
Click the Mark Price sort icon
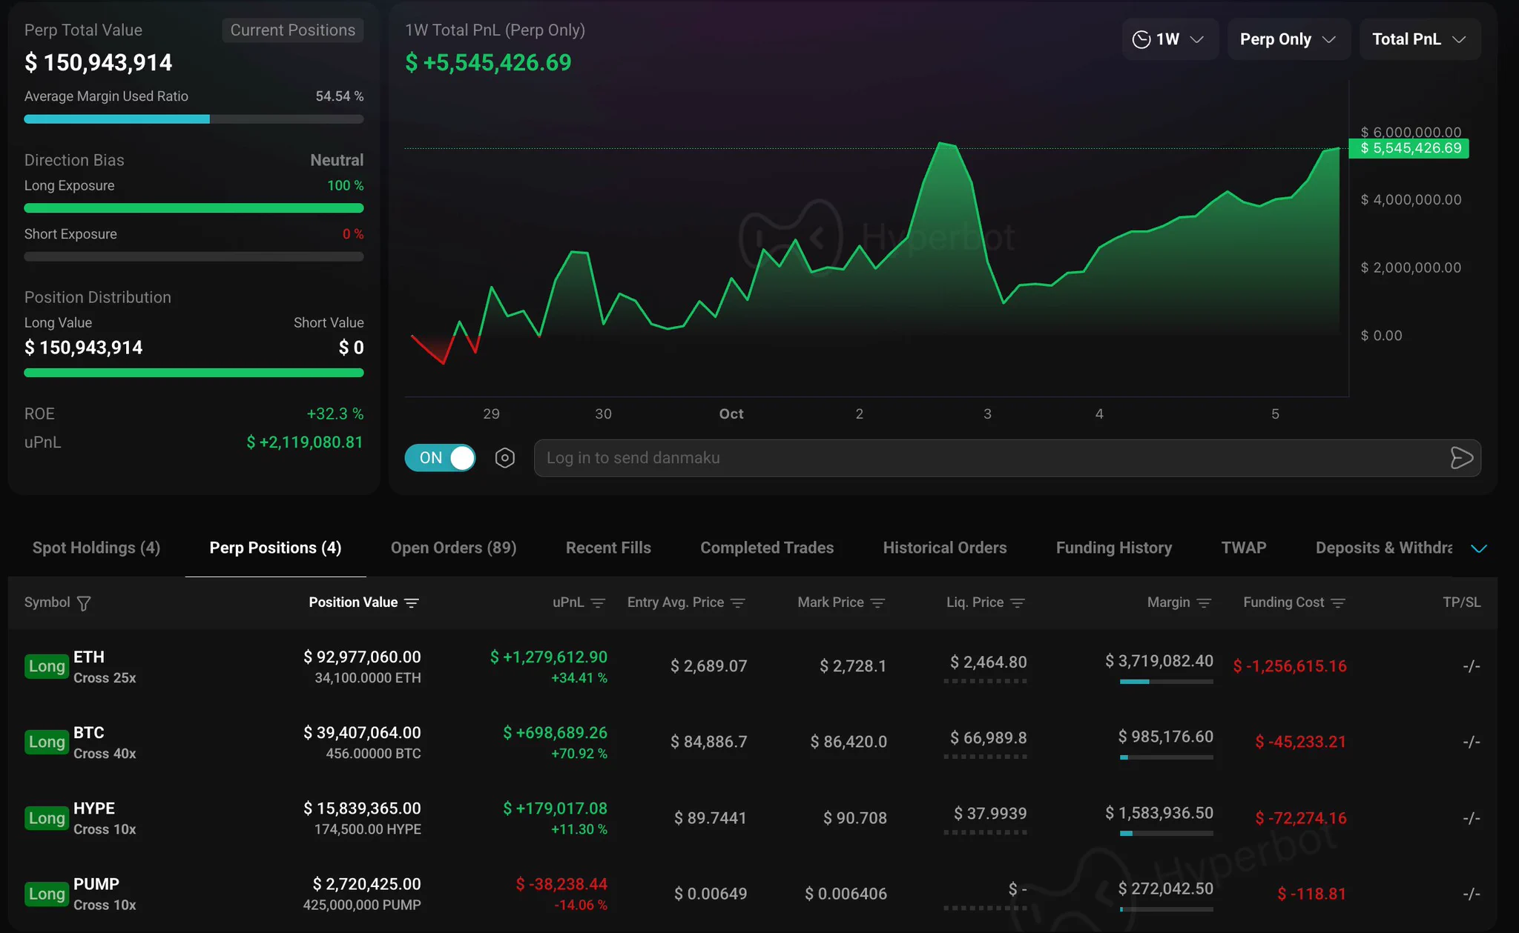pyautogui.click(x=877, y=603)
